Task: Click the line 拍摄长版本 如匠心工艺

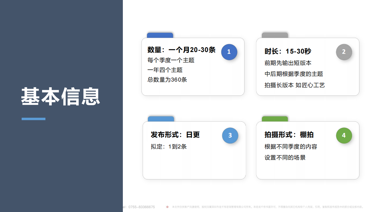Action: pyautogui.click(x=295, y=85)
